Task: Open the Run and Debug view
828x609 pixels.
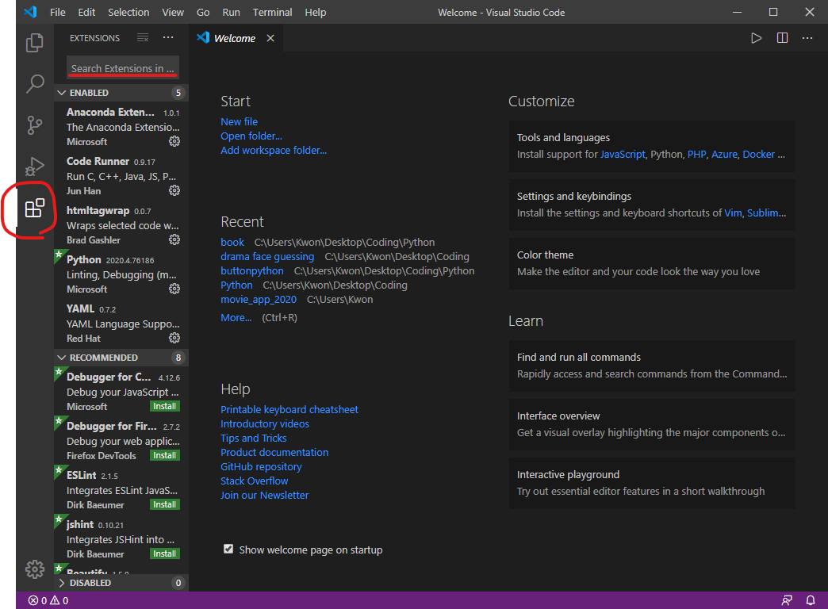Action: click(x=35, y=167)
